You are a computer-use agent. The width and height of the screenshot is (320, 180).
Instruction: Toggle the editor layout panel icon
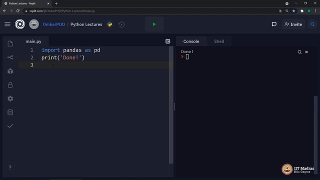[x=168, y=41]
